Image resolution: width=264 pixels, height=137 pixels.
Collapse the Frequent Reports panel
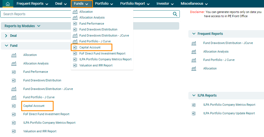pos(194,34)
